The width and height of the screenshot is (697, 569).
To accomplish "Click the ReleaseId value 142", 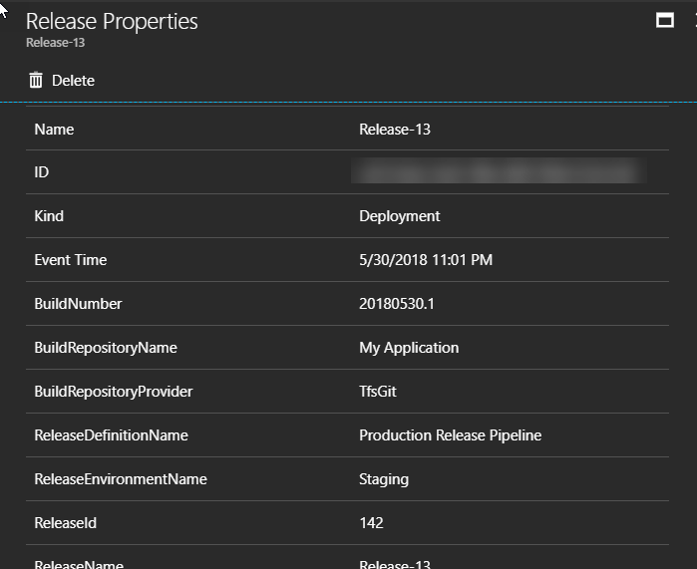I will (x=371, y=523).
